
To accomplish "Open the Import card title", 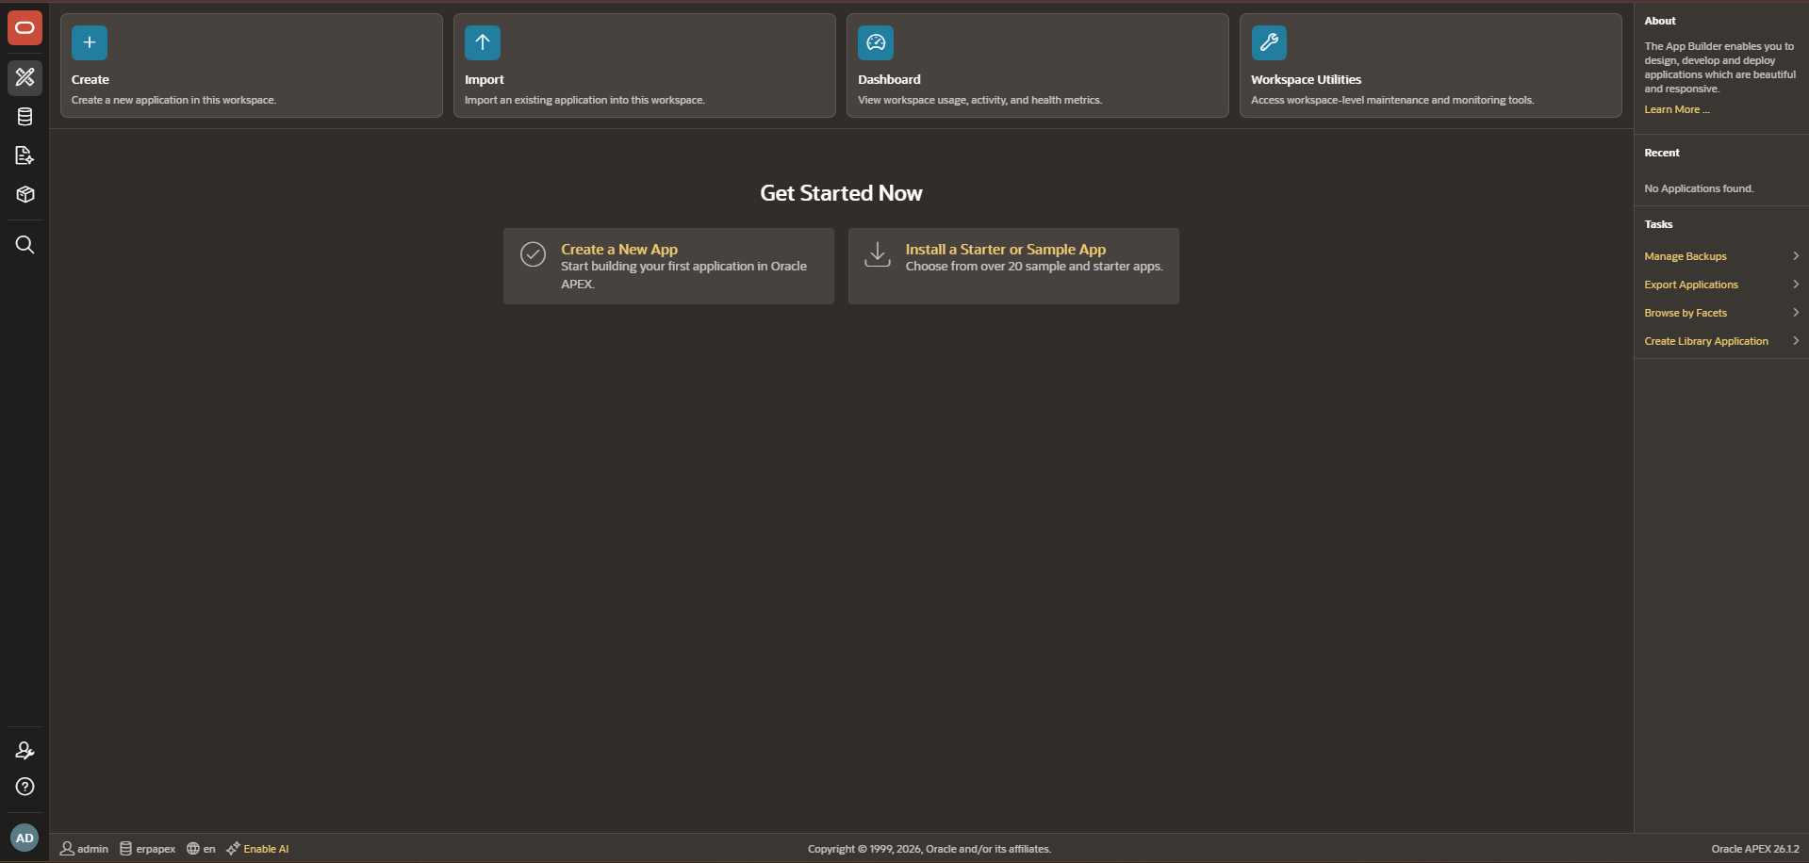I will coord(485,80).
